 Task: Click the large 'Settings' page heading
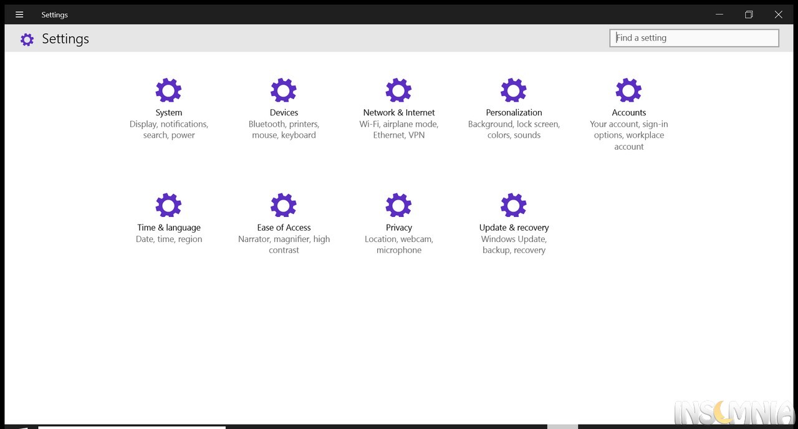pyautogui.click(x=65, y=39)
